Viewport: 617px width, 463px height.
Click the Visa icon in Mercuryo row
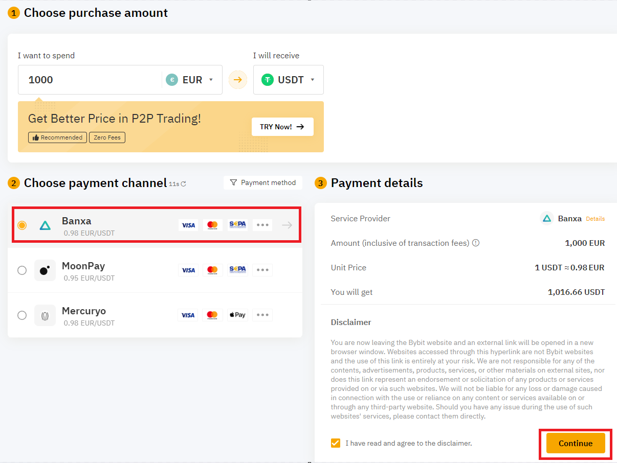pyautogui.click(x=188, y=315)
